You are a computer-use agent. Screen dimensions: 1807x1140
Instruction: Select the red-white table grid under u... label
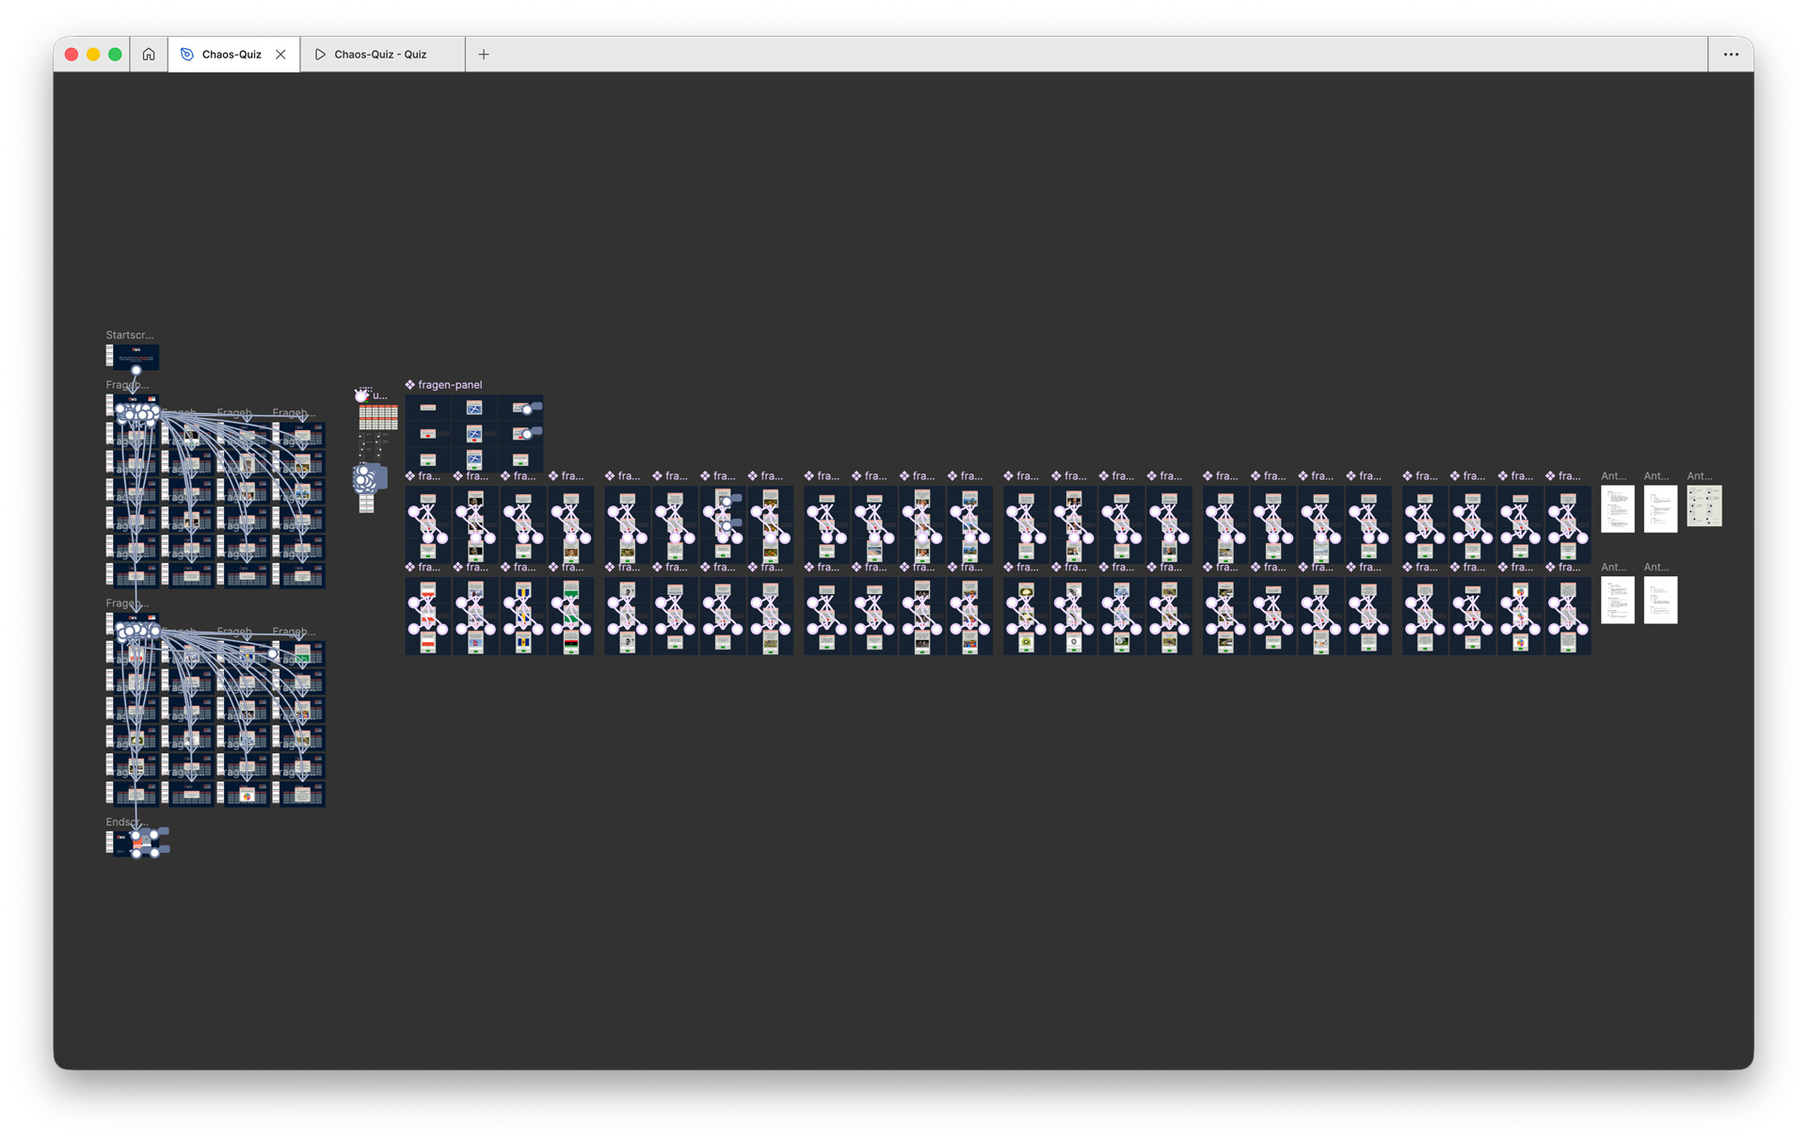coord(378,417)
